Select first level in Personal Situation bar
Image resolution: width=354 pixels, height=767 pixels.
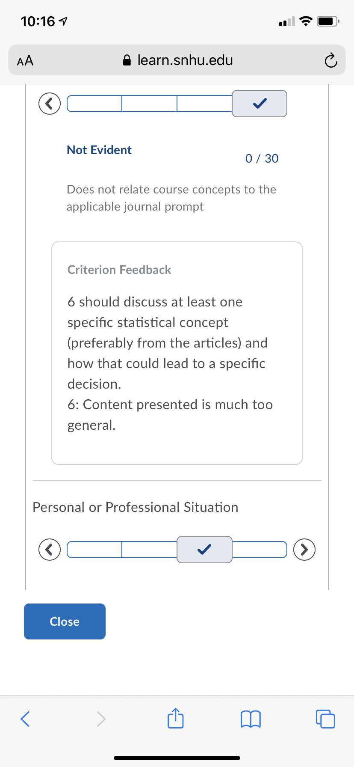(x=94, y=550)
